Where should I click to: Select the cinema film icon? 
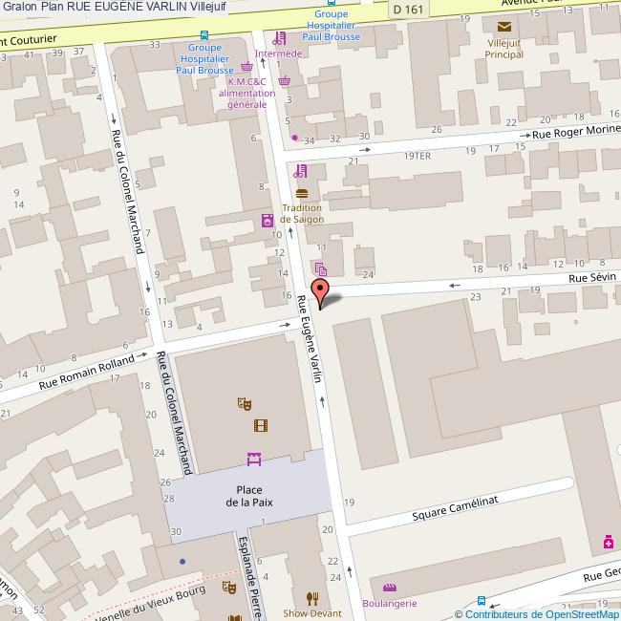coord(260,426)
